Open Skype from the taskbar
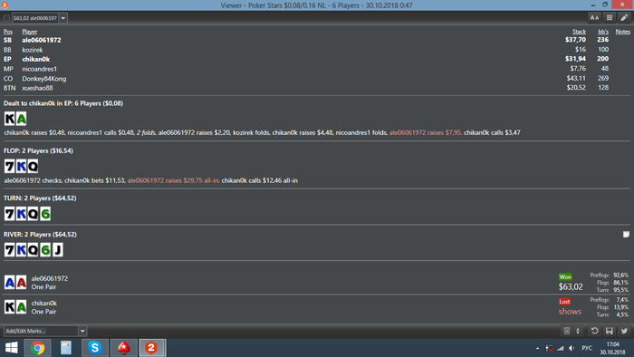The image size is (634, 357). pyautogui.click(x=95, y=348)
